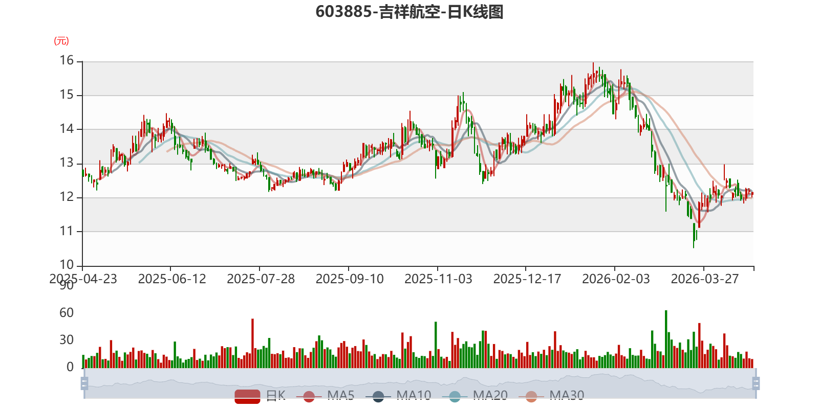Select the 2025-04-23 date axis label

[x=83, y=279]
